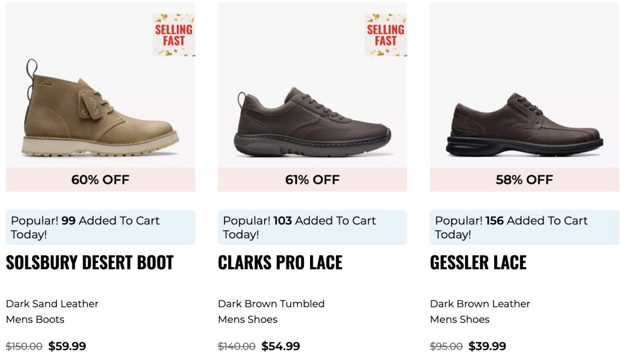
Task: Click the 156 Added To Cart notice
Action: (x=524, y=227)
